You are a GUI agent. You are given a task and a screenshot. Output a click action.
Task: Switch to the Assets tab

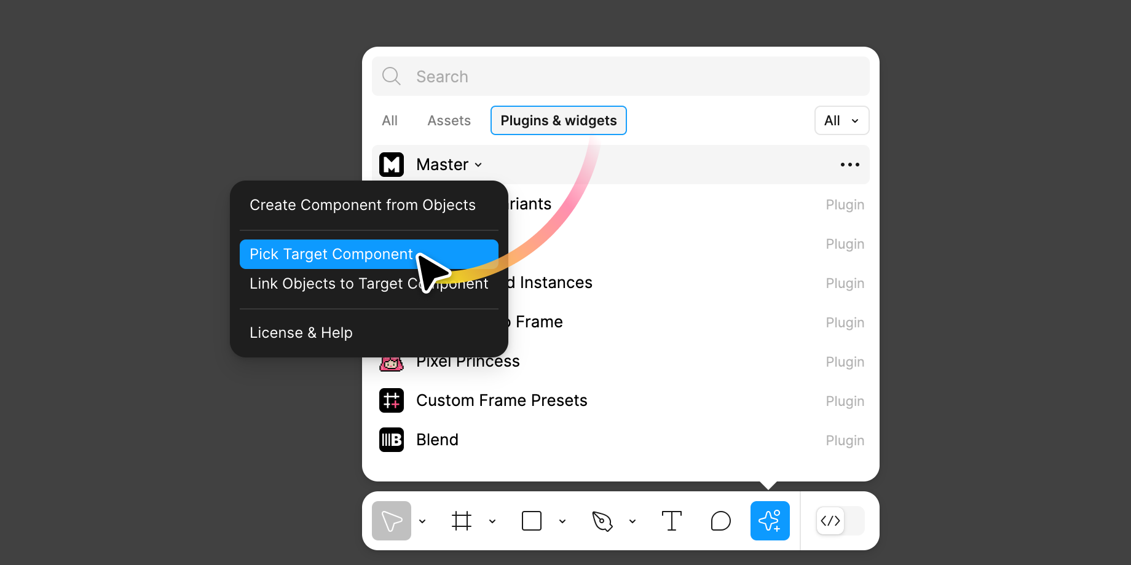coord(449,120)
